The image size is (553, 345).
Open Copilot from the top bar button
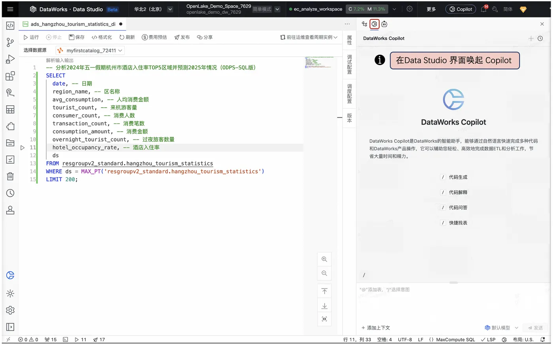tap(461, 9)
